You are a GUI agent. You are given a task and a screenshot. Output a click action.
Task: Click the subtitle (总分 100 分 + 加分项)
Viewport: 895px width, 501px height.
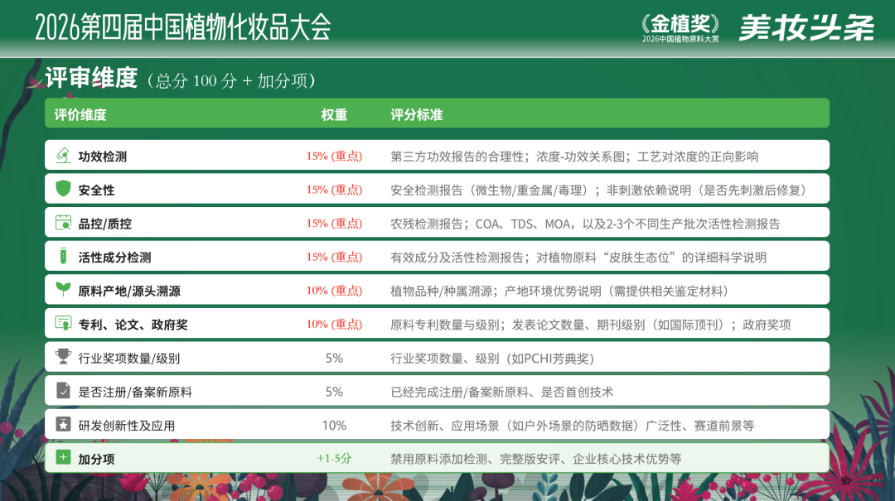[x=230, y=81]
